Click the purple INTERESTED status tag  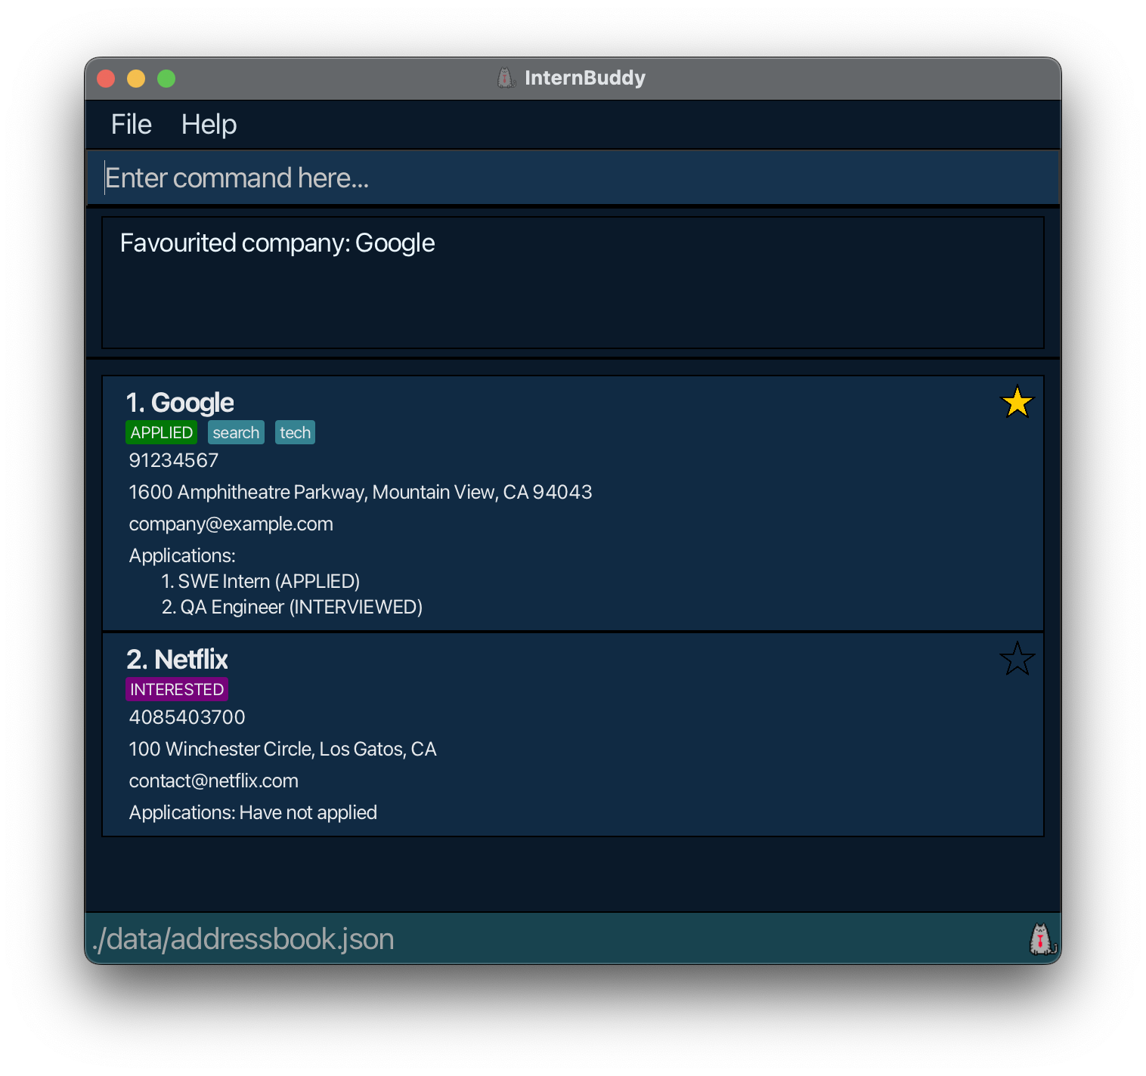coord(177,689)
